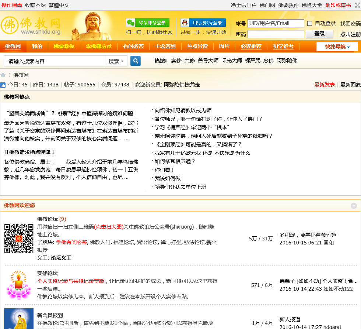
Task: Open the 佛要救你 nav item
Action: tap(64, 47)
